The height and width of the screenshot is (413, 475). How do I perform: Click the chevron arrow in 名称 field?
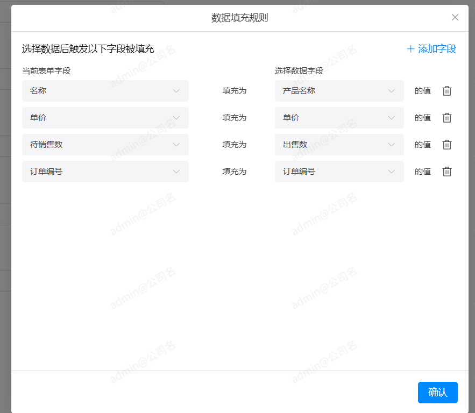[176, 91]
